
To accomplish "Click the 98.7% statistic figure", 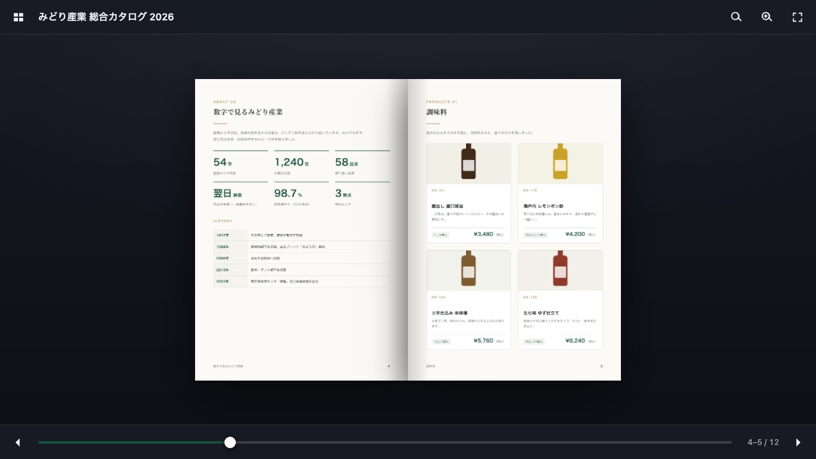I will point(288,193).
